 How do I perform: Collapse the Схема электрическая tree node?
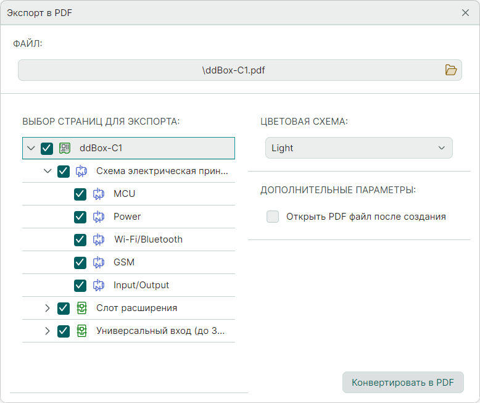pyautogui.click(x=48, y=171)
